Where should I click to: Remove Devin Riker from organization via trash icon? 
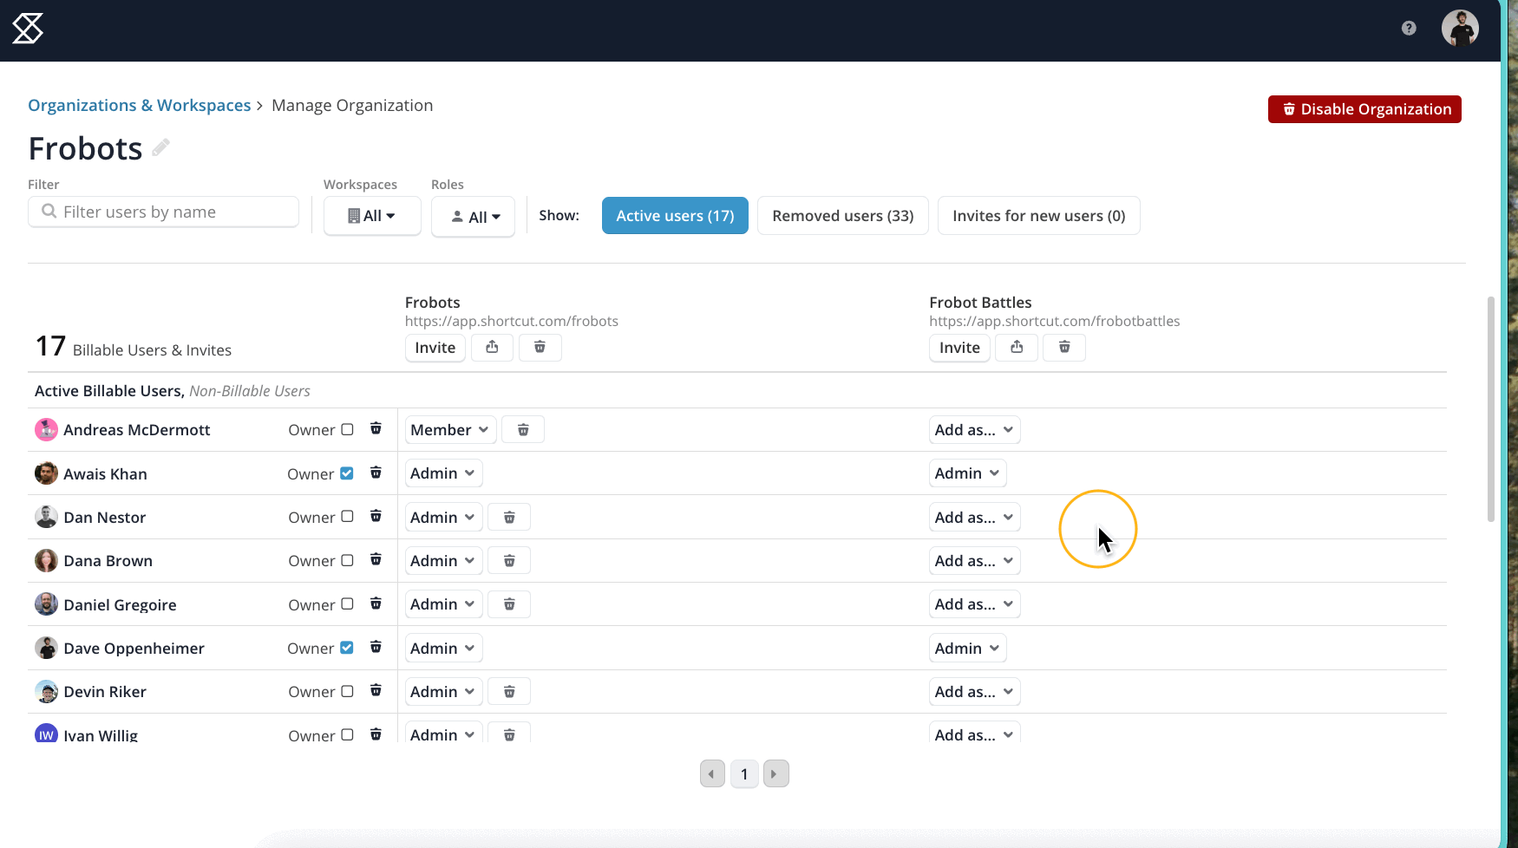[x=376, y=690]
